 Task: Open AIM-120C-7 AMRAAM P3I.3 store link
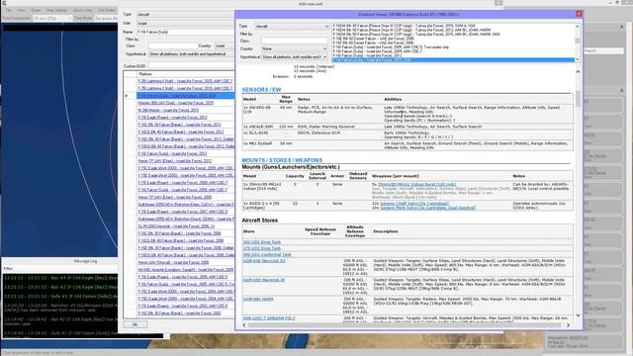pyautogui.click(x=269, y=318)
